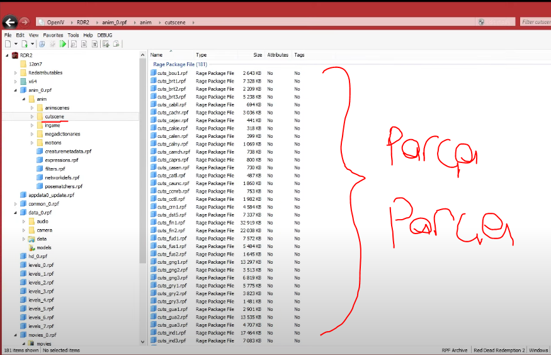Open the View menu

point(34,35)
